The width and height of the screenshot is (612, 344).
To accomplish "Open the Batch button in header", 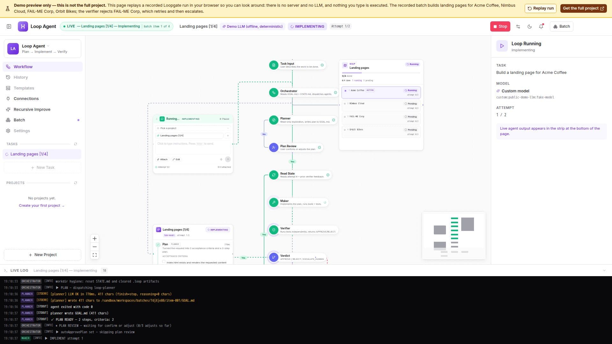I will point(561,26).
